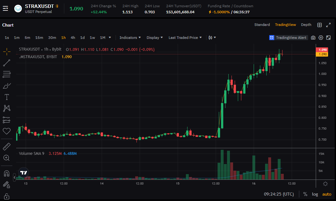
Task: Select the 1d timeframe
Action: pyautogui.click(x=82, y=38)
